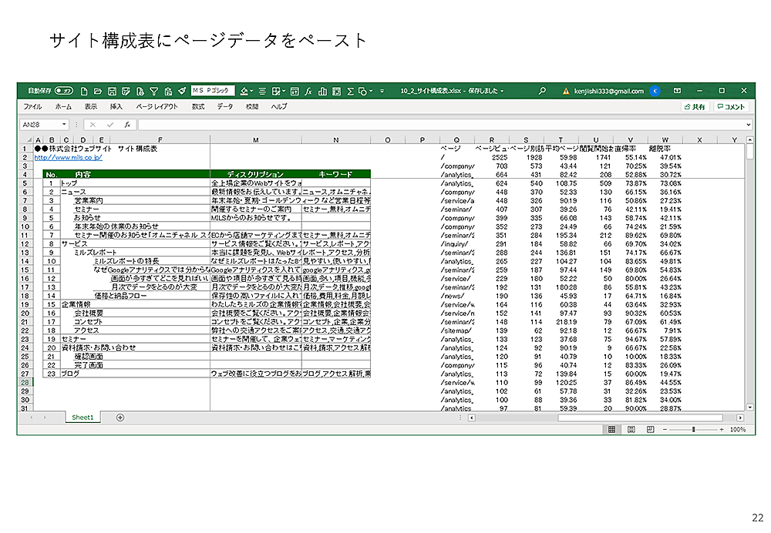Click the Filter funnel icon
This screenshot has height=533, width=771.
[x=153, y=91]
